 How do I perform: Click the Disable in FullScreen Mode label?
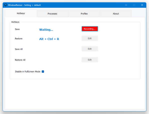(28, 71)
